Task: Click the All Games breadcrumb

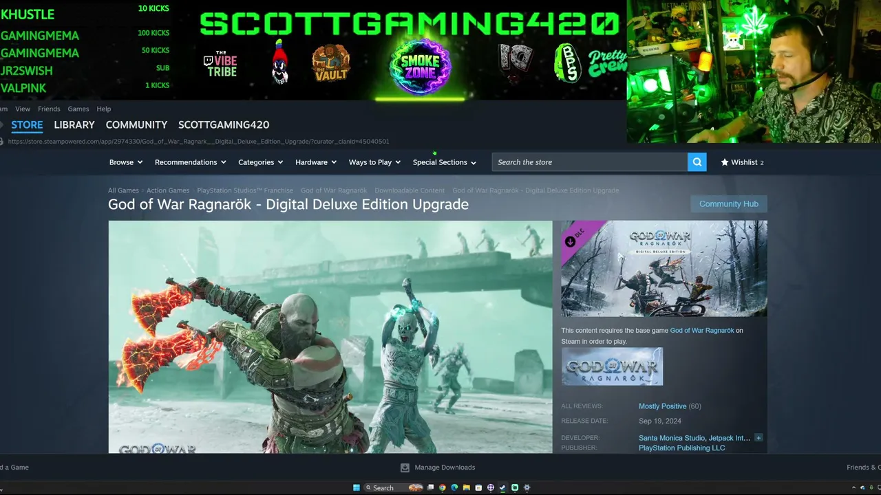Action: (x=123, y=190)
